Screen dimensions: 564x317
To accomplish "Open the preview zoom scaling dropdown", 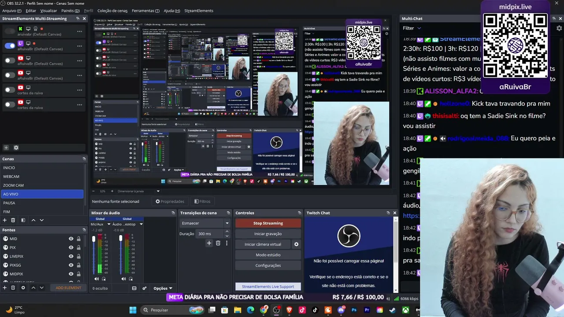I will pos(158,191).
